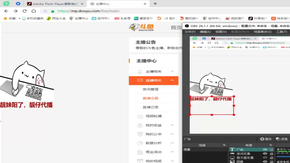290x163 pixels.
Task: Open 直播记录 in the sidebar
Action: point(150,107)
